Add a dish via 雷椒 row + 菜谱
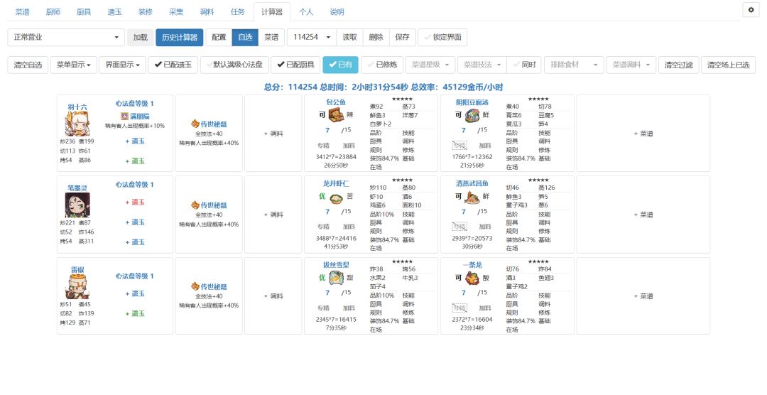Screen dimensions: 767x395 [643, 296]
